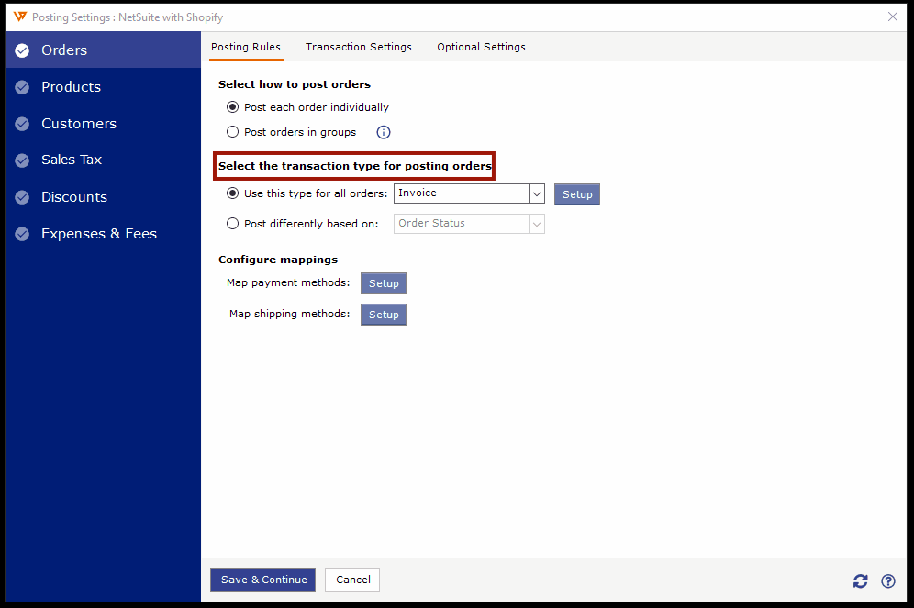The width and height of the screenshot is (914, 608).
Task: Click the 'Select how to post orders' heading
Action: point(295,84)
